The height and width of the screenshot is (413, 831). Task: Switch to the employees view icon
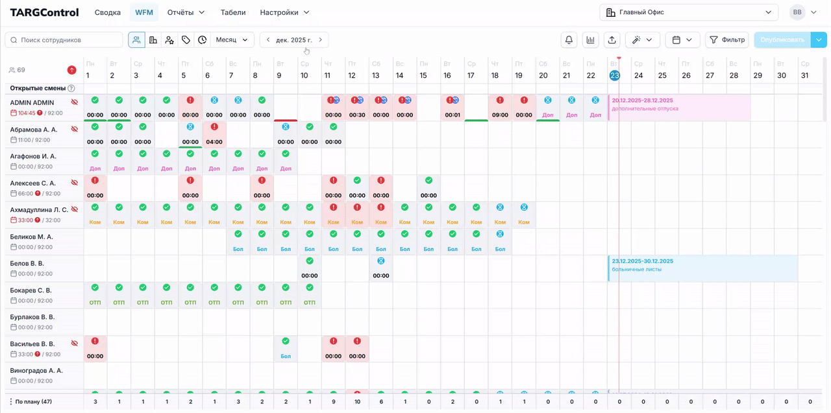tap(136, 40)
